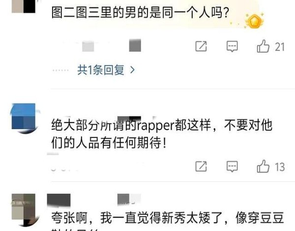Image resolution: width=295 pixels, height=231 pixels.
Task: Tap the like count 13
Action: coord(280,167)
